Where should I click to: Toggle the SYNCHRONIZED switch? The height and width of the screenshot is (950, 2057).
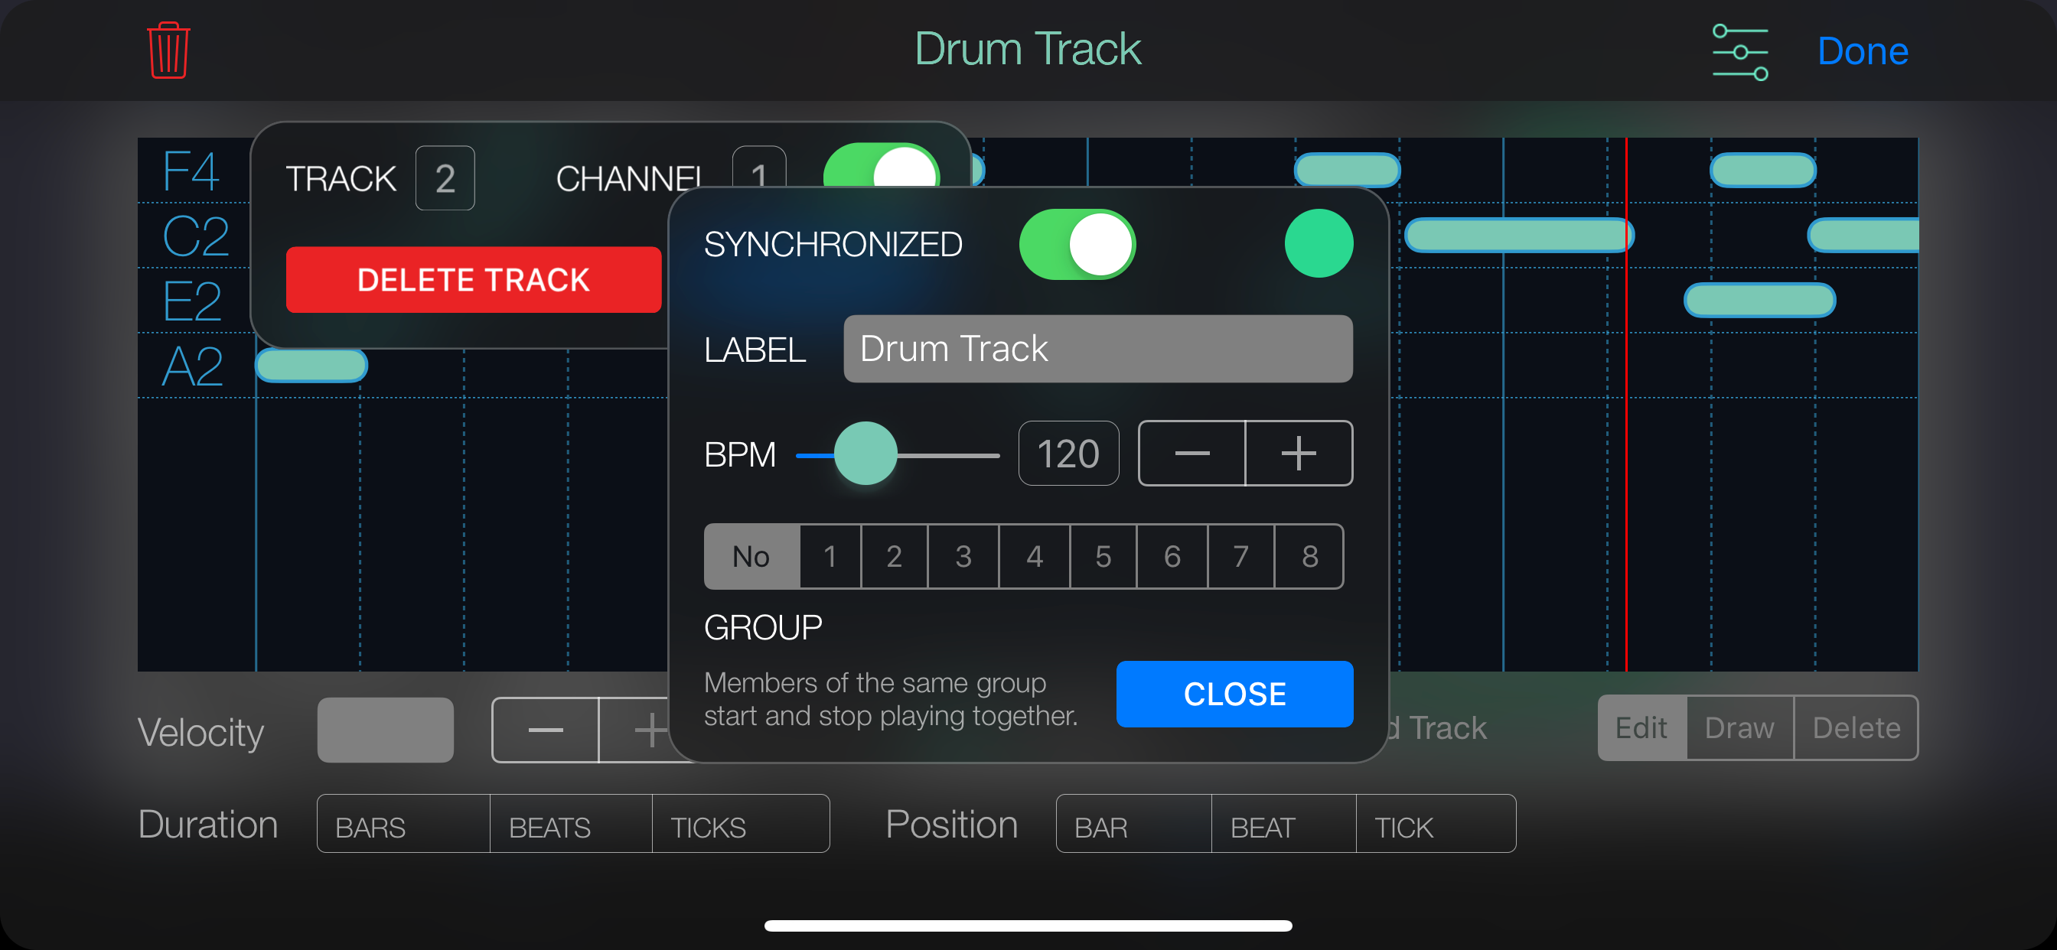(1077, 244)
